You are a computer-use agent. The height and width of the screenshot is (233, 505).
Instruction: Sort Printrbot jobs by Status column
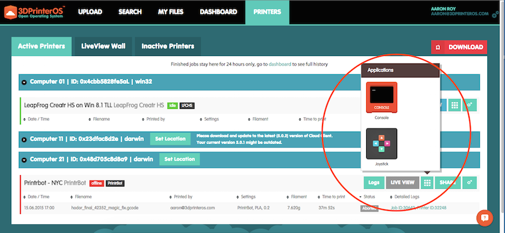tap(367, 196)
